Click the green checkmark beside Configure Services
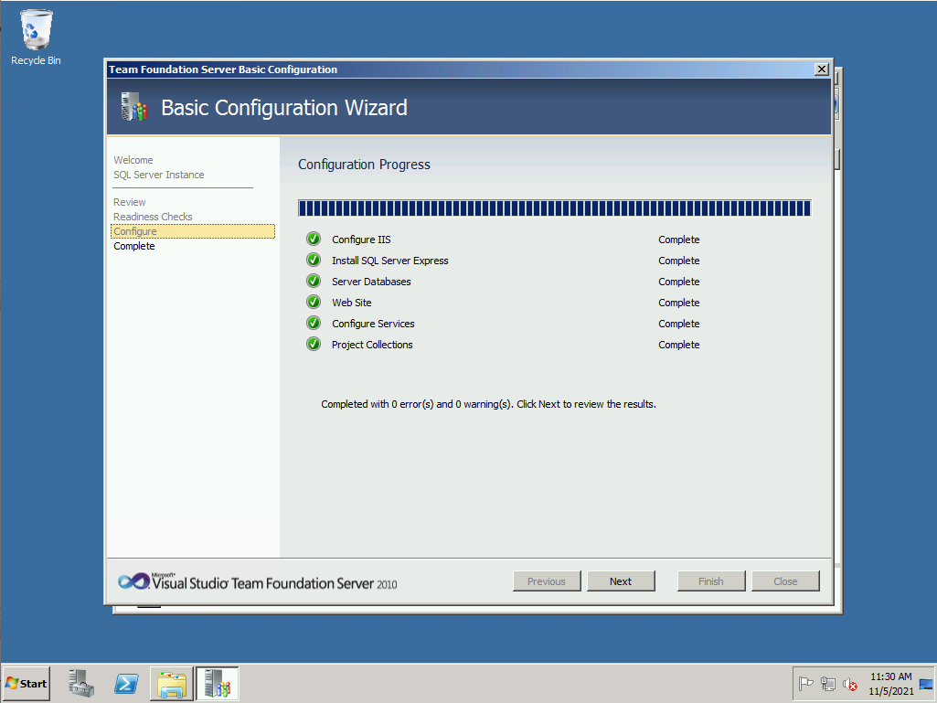 pos(314,324)
